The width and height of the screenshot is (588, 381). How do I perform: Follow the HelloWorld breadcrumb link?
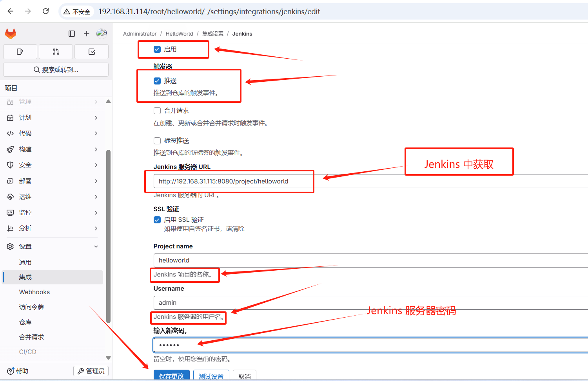tap(179, 34)
